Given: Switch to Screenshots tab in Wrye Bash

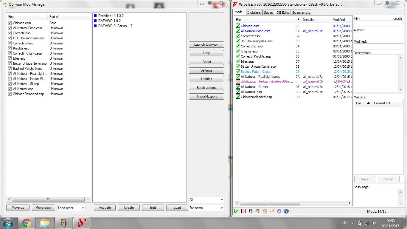Looking at the screenshot, I should coord(301,13).
